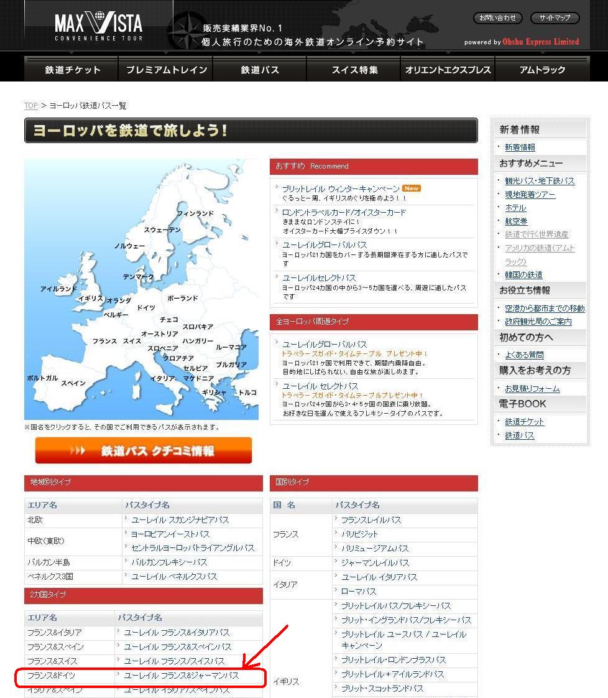The image size is (608, 698).
Task: Click イタリア on the Europe map
Action: pyautogui.click(x=162, y=378)
